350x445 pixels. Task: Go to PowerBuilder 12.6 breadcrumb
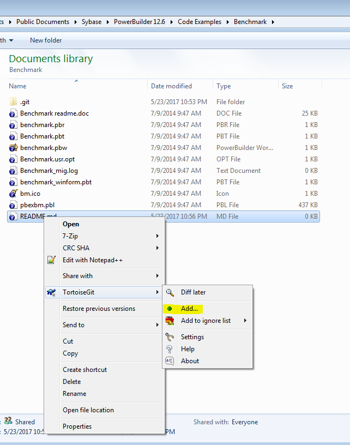(x=139, y=22)
